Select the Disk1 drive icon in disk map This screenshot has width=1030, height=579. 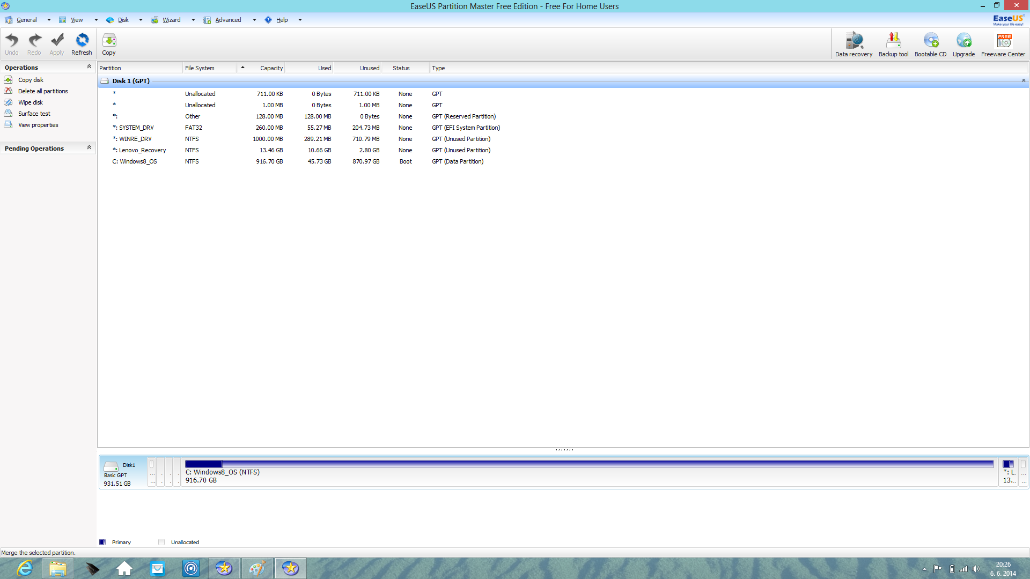(111, 465)
